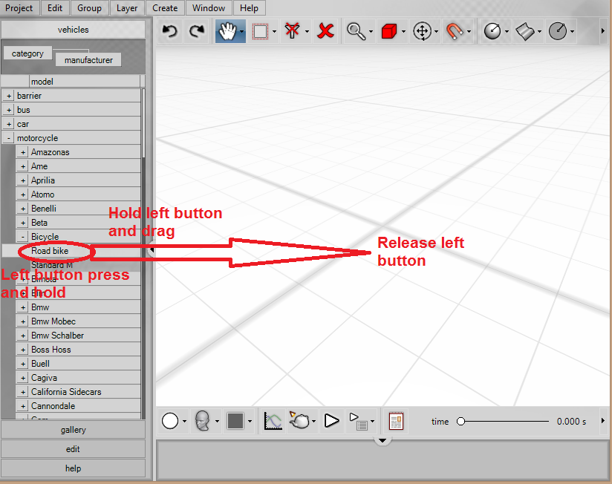This screenshot has width=612, height=484.
Task: Click the Cannondale row label
Action: coord(53,406)
